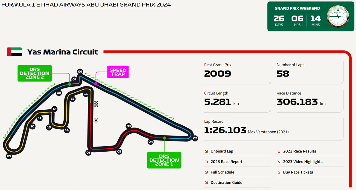Screen dimensions: 356x190
Task: Select the DRS Detection Zone 2 label
Action: click(x=35, y=73)
